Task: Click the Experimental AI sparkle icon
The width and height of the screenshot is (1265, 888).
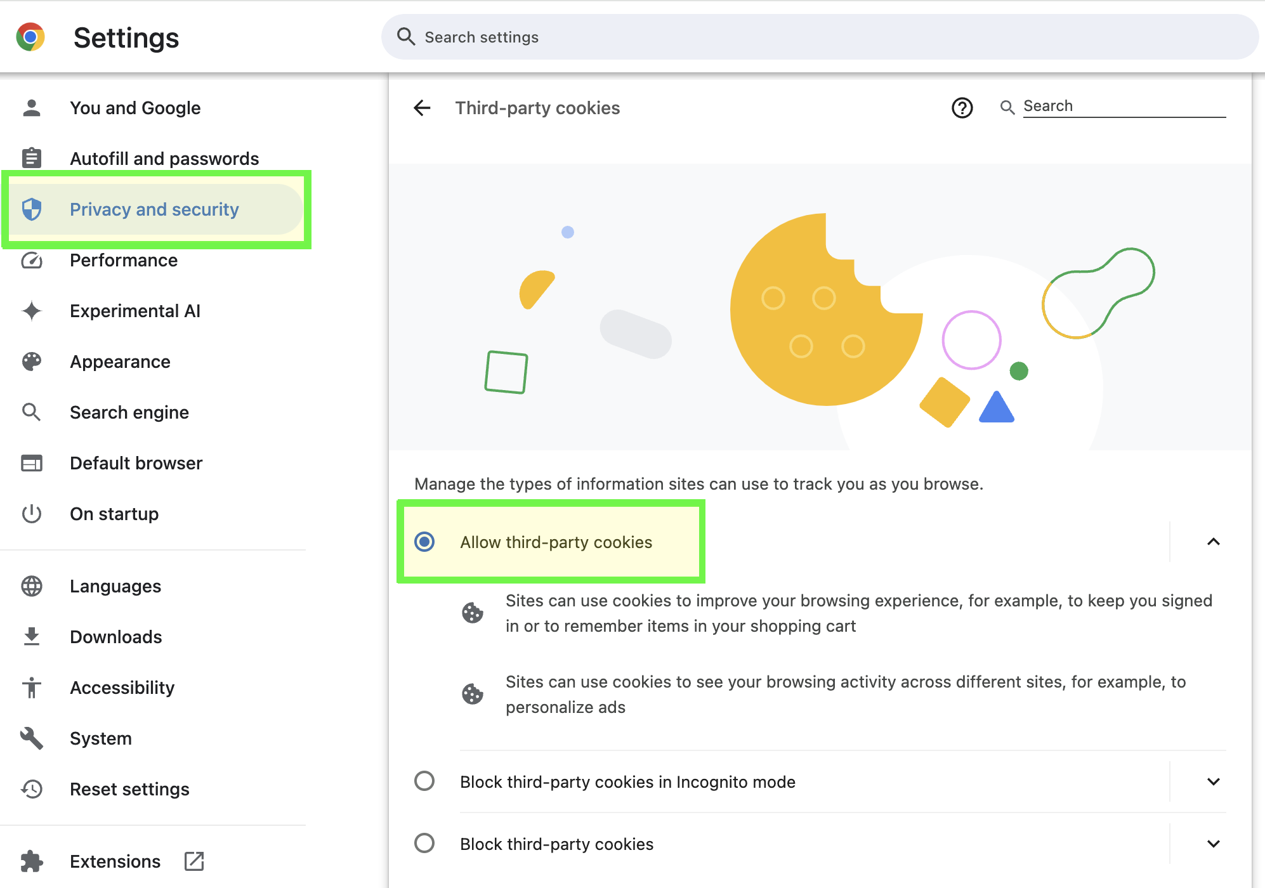Action: (x=32, y=311)
